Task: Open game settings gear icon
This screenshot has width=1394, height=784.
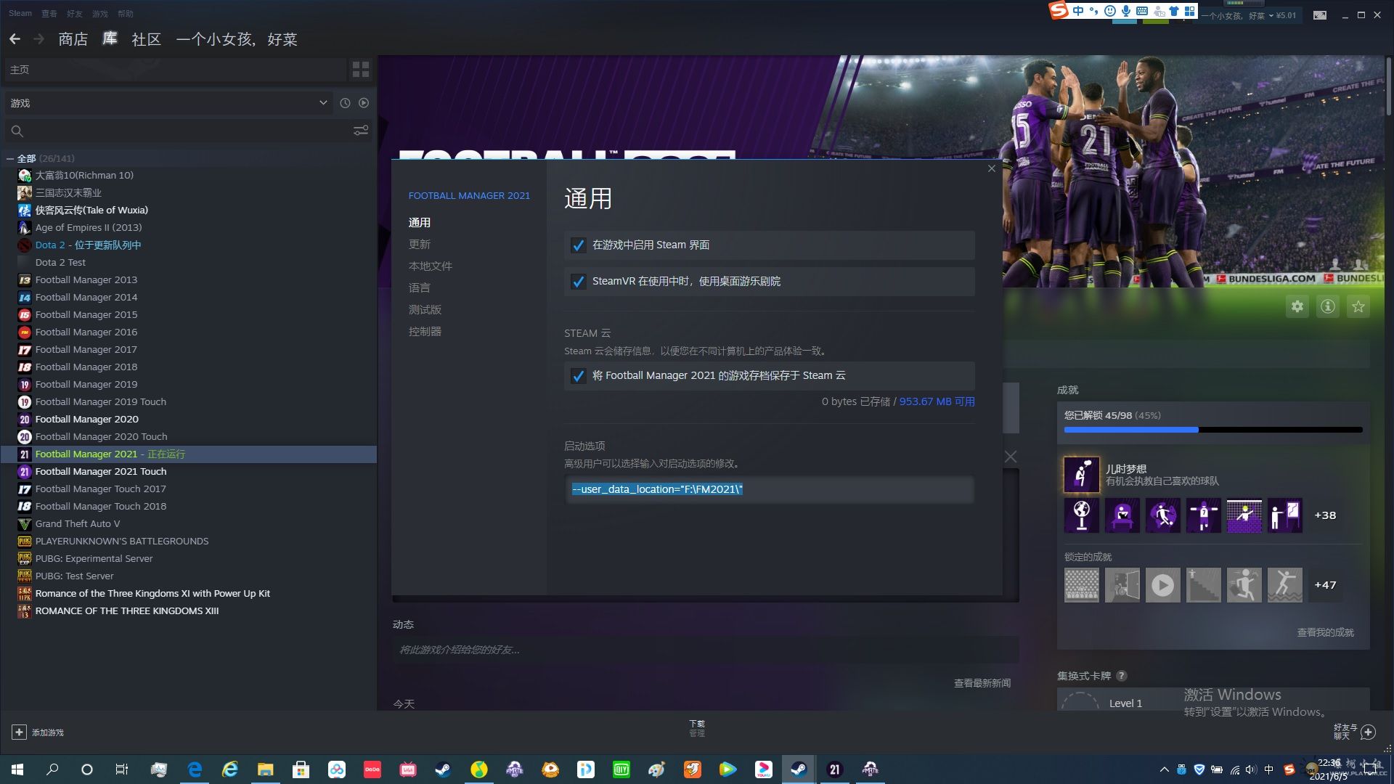Action: point(1297,306)
